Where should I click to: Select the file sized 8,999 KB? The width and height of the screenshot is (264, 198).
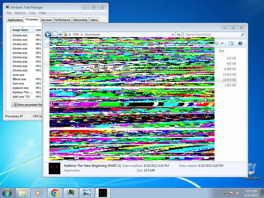(230, 69)
